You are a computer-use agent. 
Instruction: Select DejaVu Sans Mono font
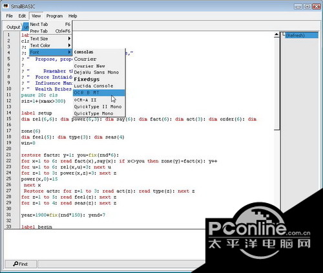[99, 72]
